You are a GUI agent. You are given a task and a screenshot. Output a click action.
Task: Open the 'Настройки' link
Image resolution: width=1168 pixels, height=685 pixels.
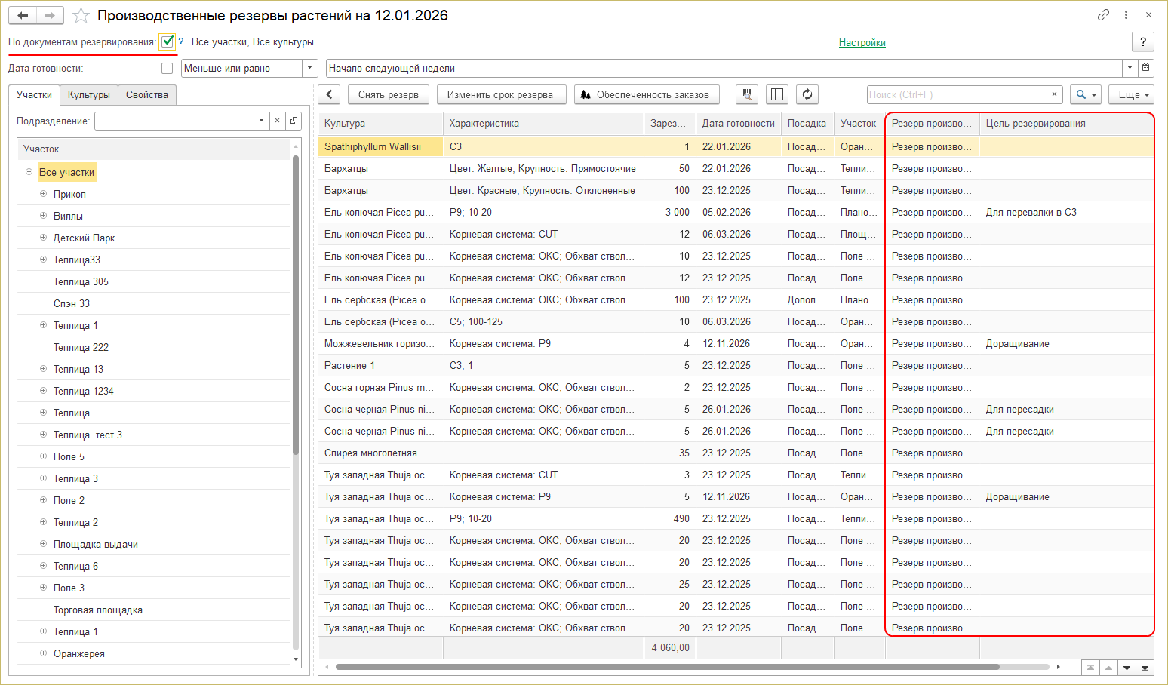tap(862, 42)
